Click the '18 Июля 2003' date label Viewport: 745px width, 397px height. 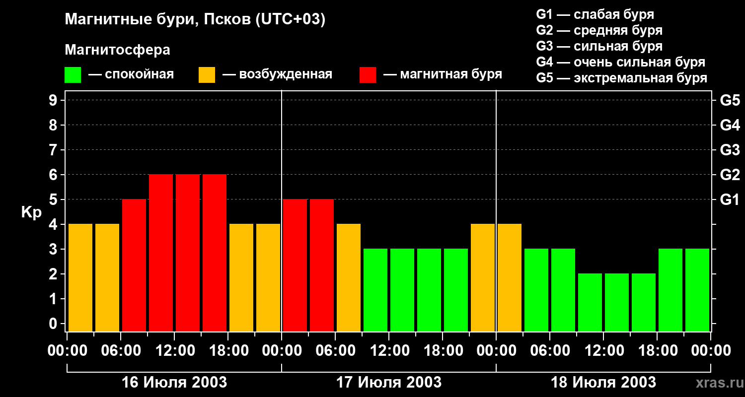pyautogui.click(x=603, y=383)
